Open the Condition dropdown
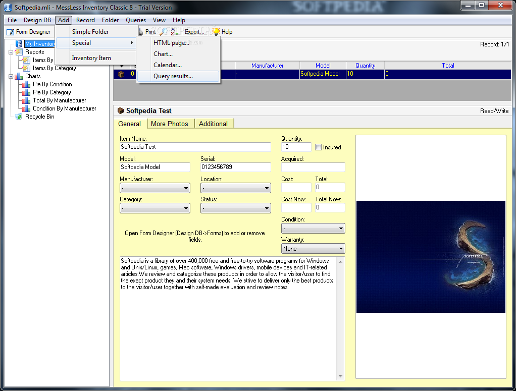 (313, 229)
